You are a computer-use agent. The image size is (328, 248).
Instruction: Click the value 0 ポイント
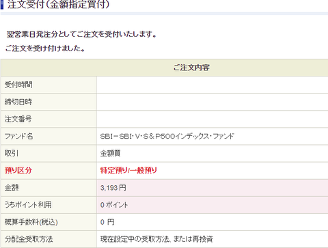tap(114, 205)
